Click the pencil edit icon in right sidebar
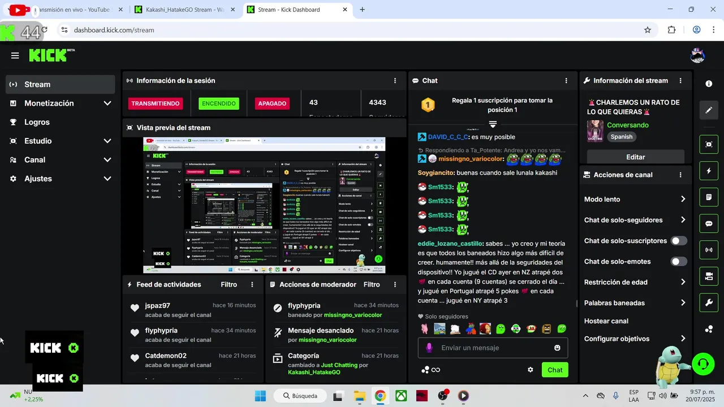The width and height of the screenshot is (724, 407). pos(709,110)
